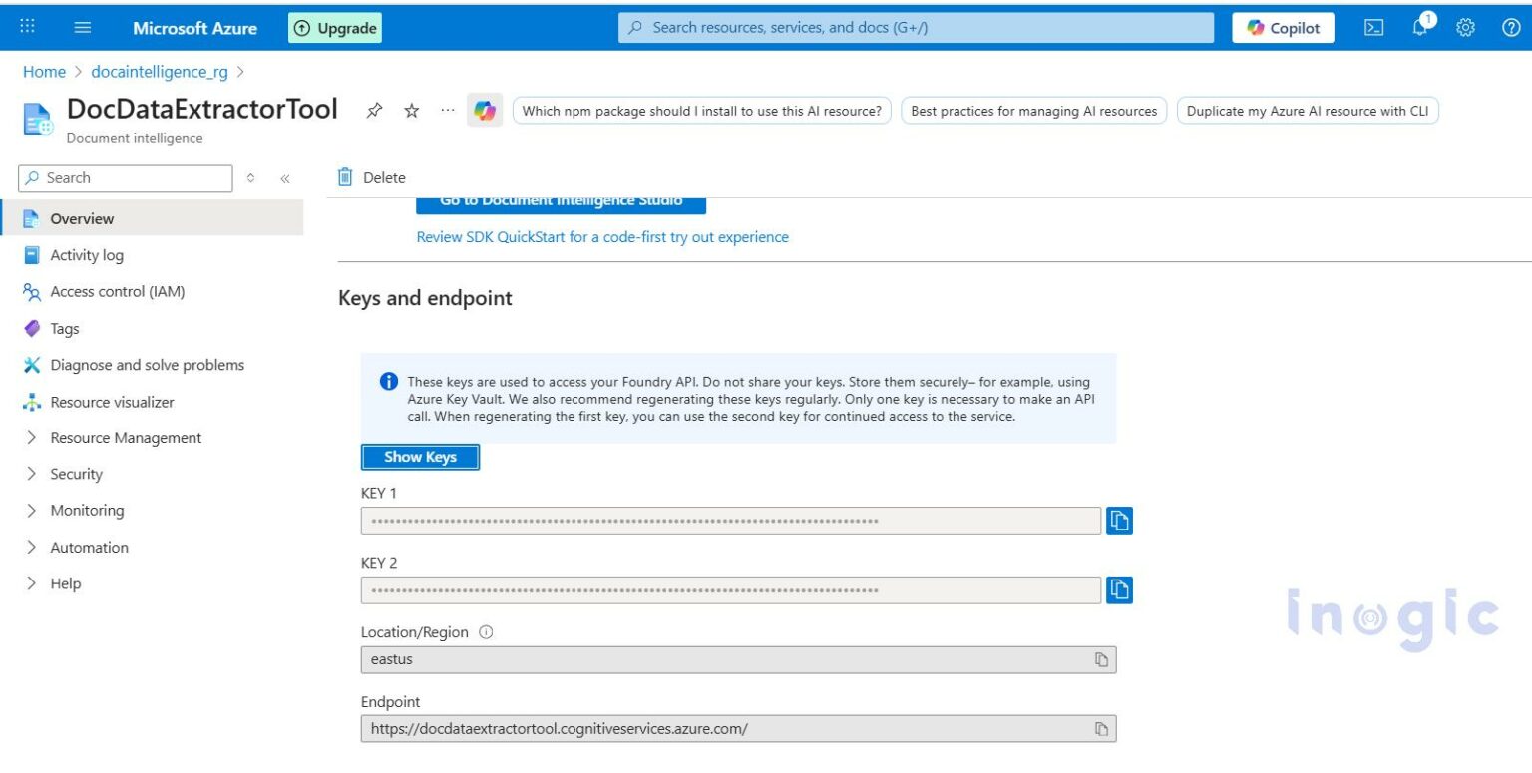Open docaintelligence_rg breadcrumb

pos(160,72)
